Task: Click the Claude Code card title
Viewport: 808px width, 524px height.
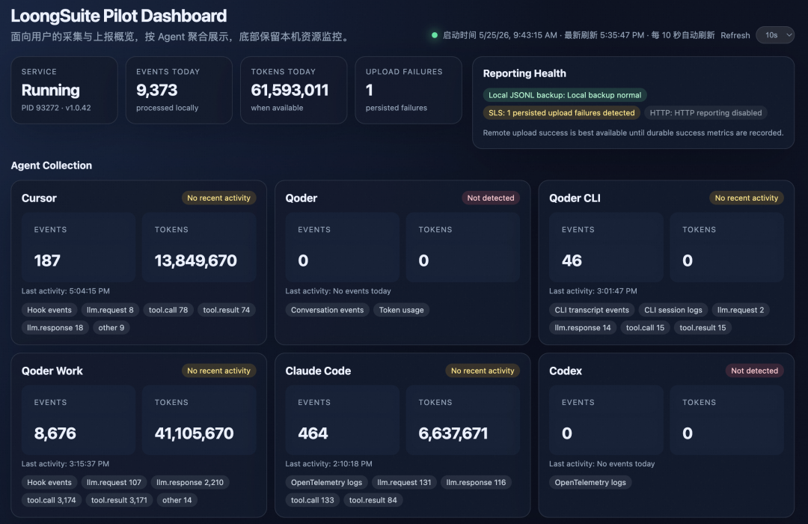Action: point(318,371)
